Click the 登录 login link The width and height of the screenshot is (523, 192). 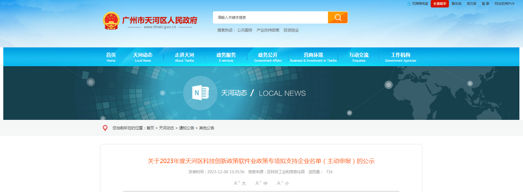click(x=485, y=4)
